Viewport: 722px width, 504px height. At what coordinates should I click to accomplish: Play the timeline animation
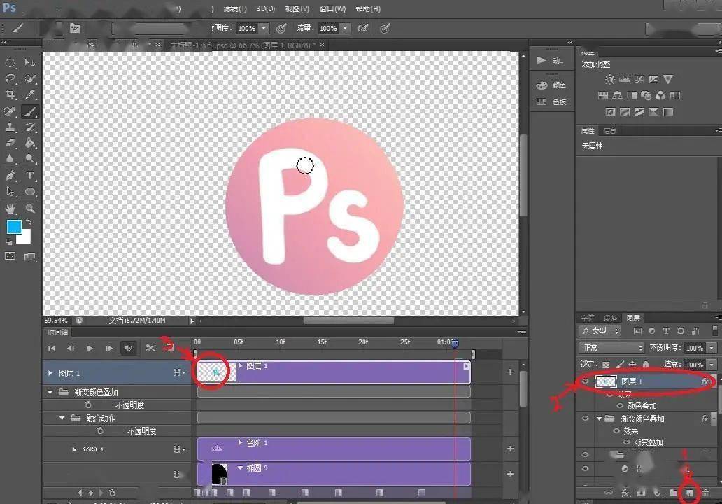tap(90, 349)
